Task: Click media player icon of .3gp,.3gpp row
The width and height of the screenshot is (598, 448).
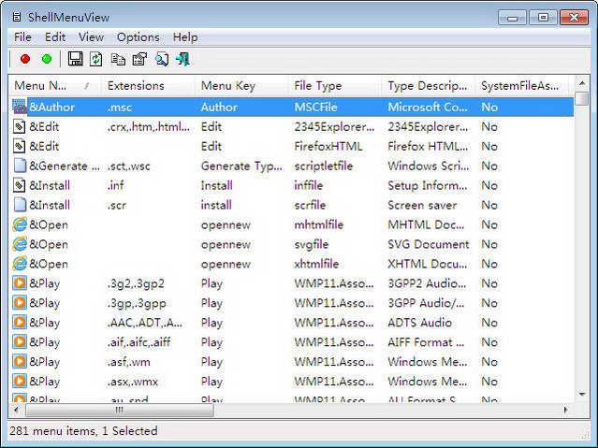Action: pos(20,303)
